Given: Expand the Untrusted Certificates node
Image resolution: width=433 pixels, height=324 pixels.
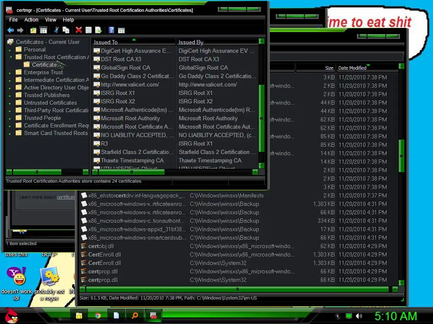Looking at the screenshot, I should click(x=10, y=104).
